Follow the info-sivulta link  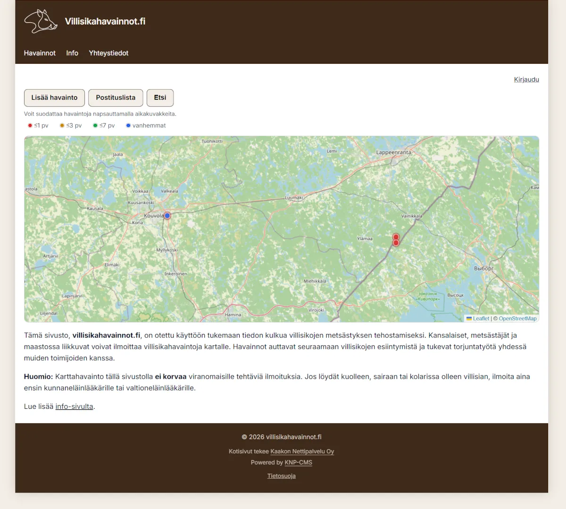[74, 407]
